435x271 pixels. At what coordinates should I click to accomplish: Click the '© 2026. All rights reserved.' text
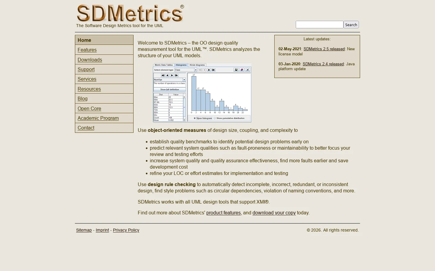click(x=333, y=230)
